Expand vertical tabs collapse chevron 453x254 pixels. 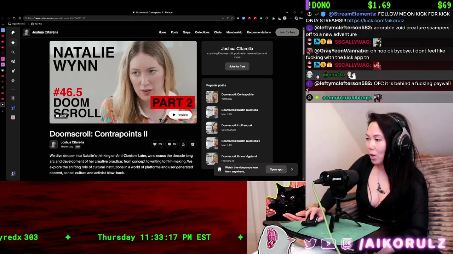tap(2, 24)
